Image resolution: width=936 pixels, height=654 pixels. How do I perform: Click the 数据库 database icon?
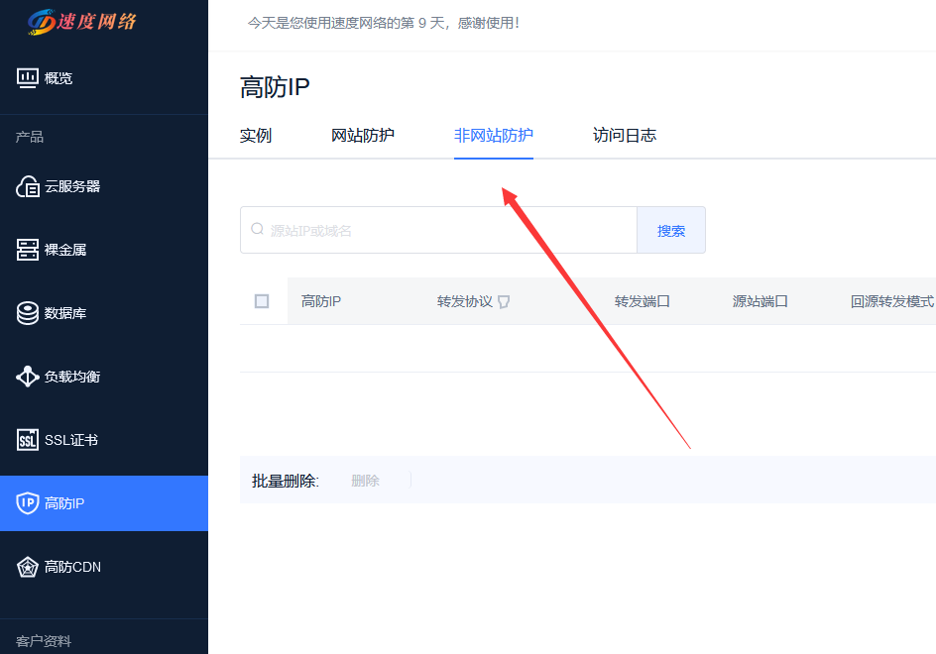point(28,313)
